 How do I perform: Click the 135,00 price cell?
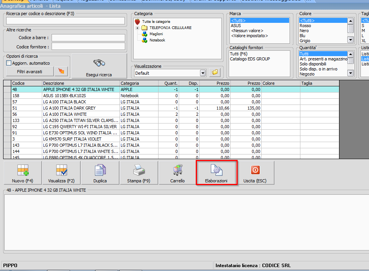click(246, 108)
